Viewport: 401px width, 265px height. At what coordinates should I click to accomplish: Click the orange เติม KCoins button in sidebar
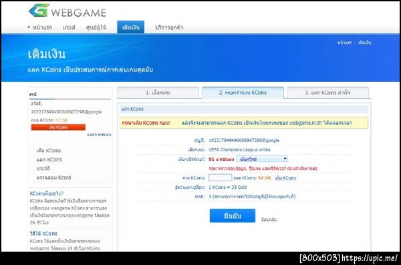tap(58, 127)
